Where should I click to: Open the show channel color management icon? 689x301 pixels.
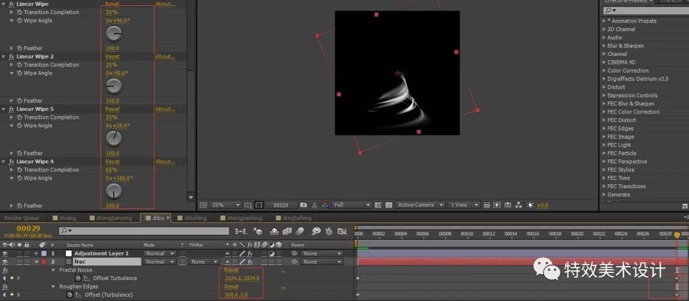(x=325, y=205)
